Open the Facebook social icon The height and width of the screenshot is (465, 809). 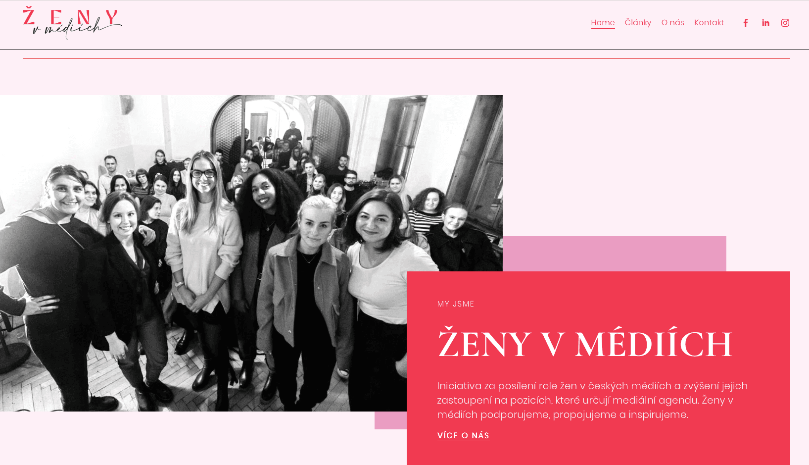(746, 23)
